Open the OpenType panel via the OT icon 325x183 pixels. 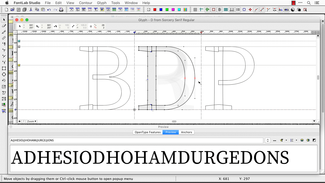102,9
